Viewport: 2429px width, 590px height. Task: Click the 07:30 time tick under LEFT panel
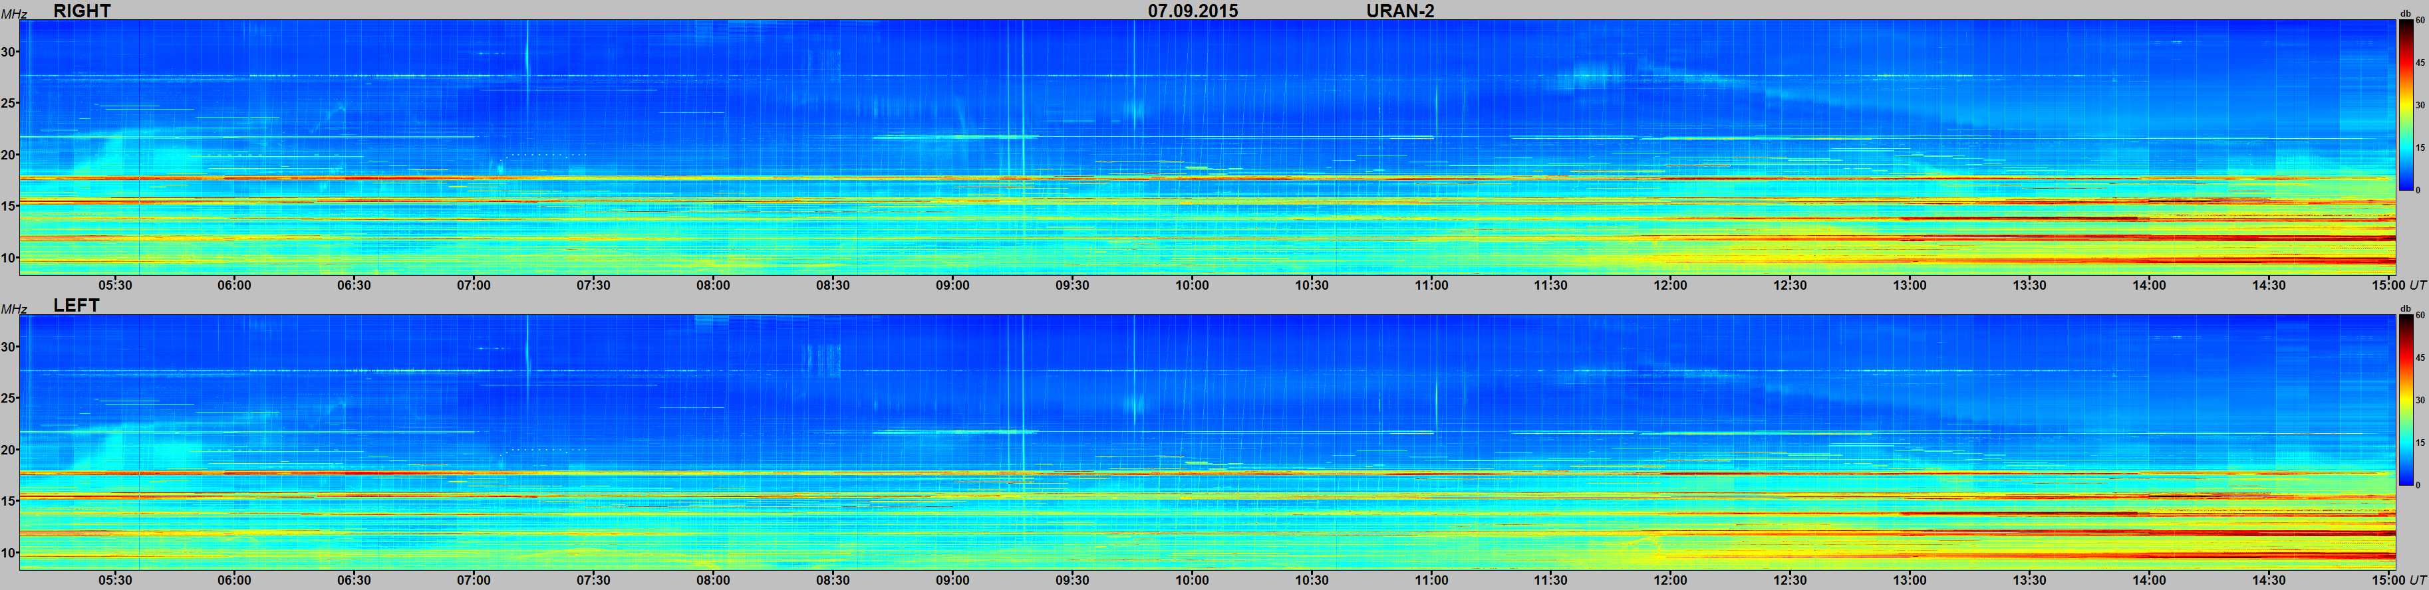pyautogui.click(x=593, y=581)
